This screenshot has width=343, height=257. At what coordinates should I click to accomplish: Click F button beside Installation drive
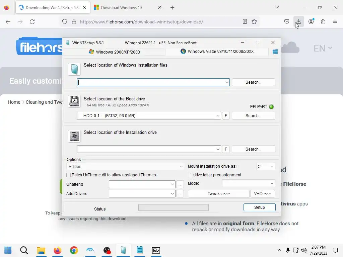pyautogui.click(x=226, y=149)
